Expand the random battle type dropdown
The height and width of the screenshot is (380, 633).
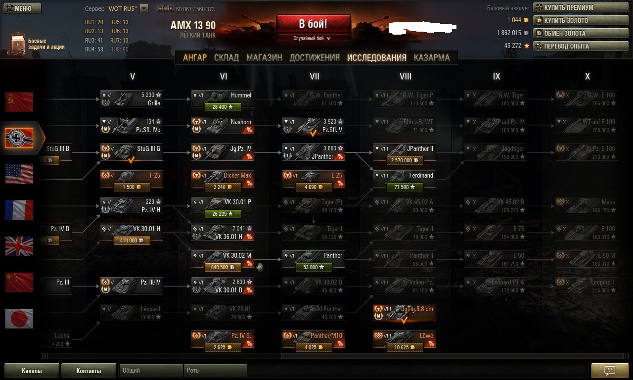pyautogui.click(x=313, y=38)
